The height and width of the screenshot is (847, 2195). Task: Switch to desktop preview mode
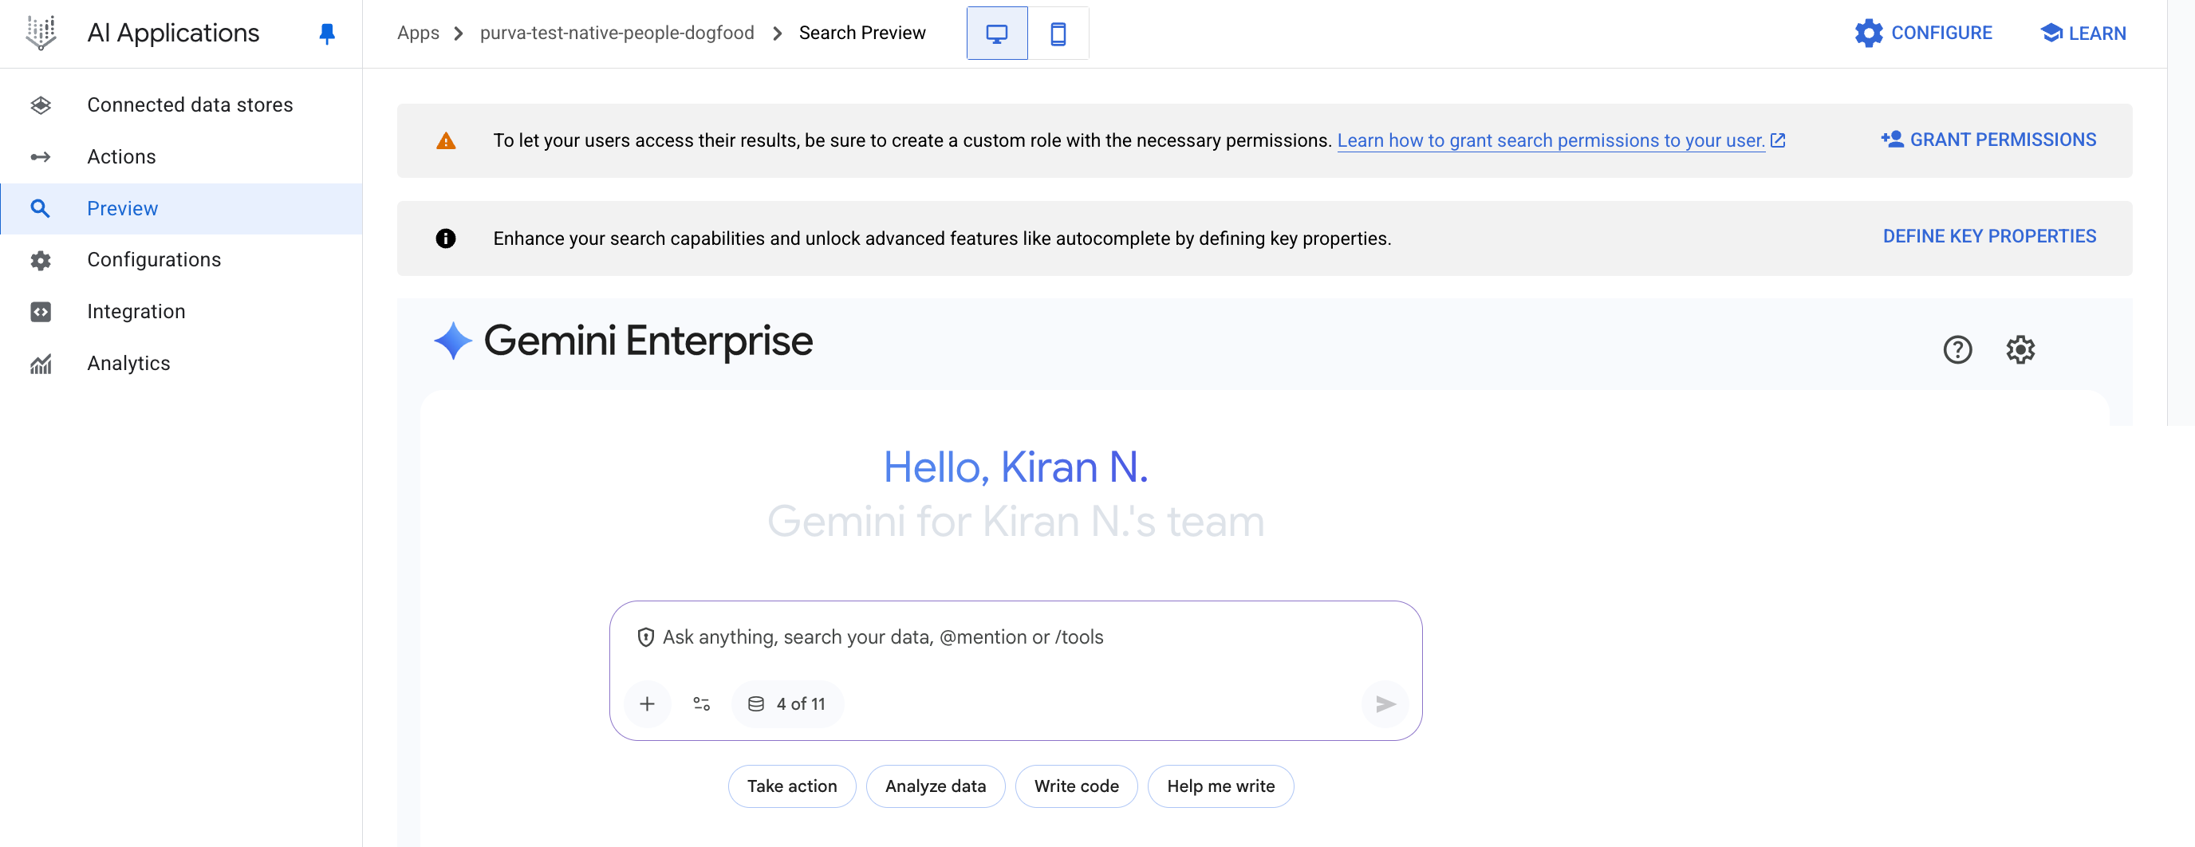(x=996, y=33)
